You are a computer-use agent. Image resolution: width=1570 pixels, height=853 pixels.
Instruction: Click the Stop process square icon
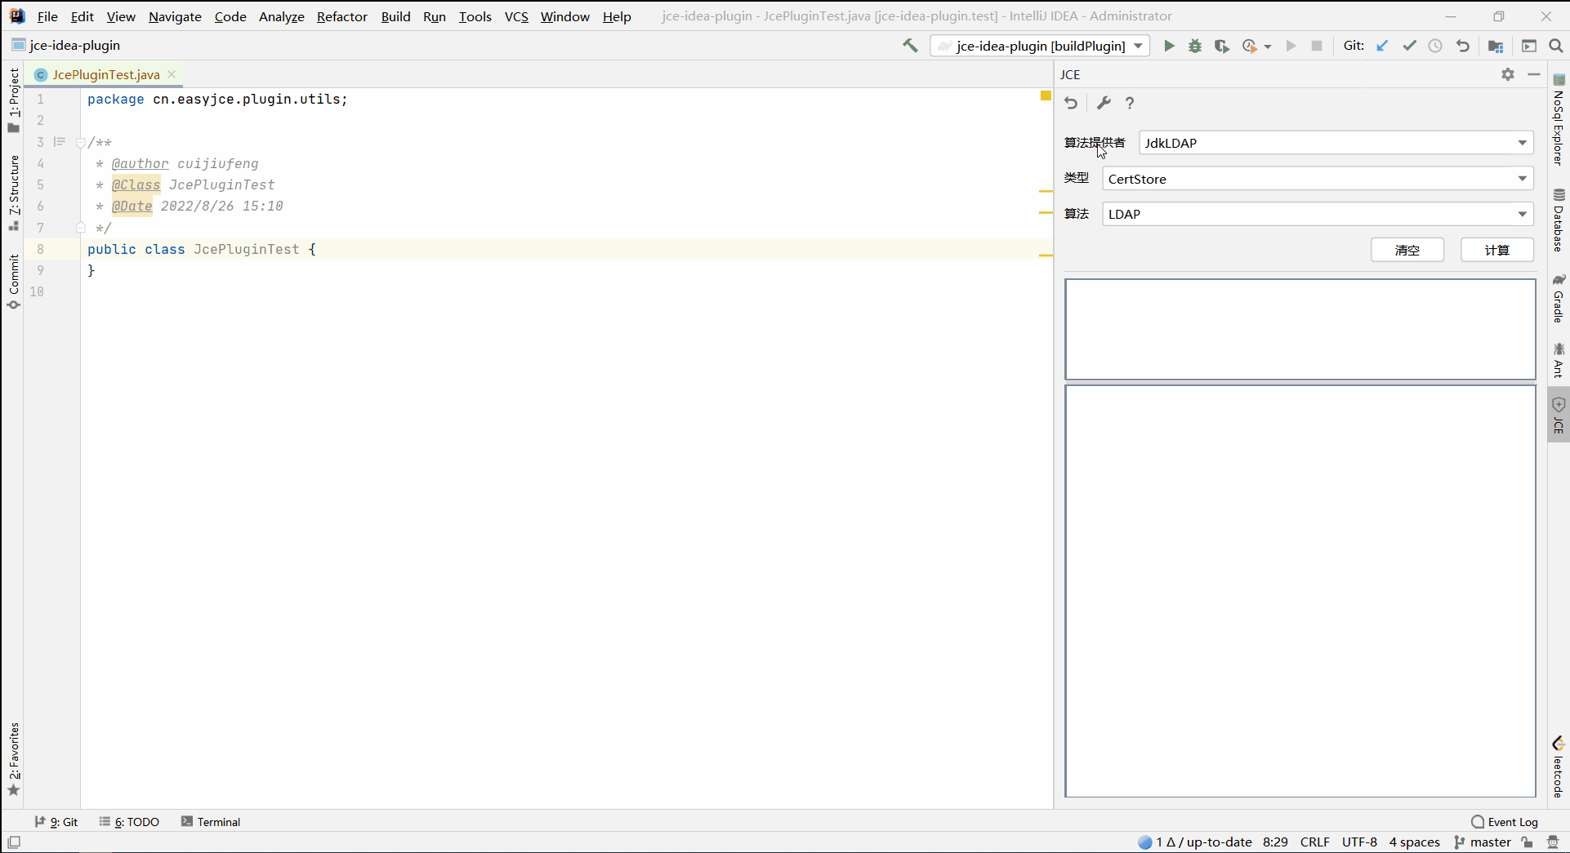tap(1317, 46)
